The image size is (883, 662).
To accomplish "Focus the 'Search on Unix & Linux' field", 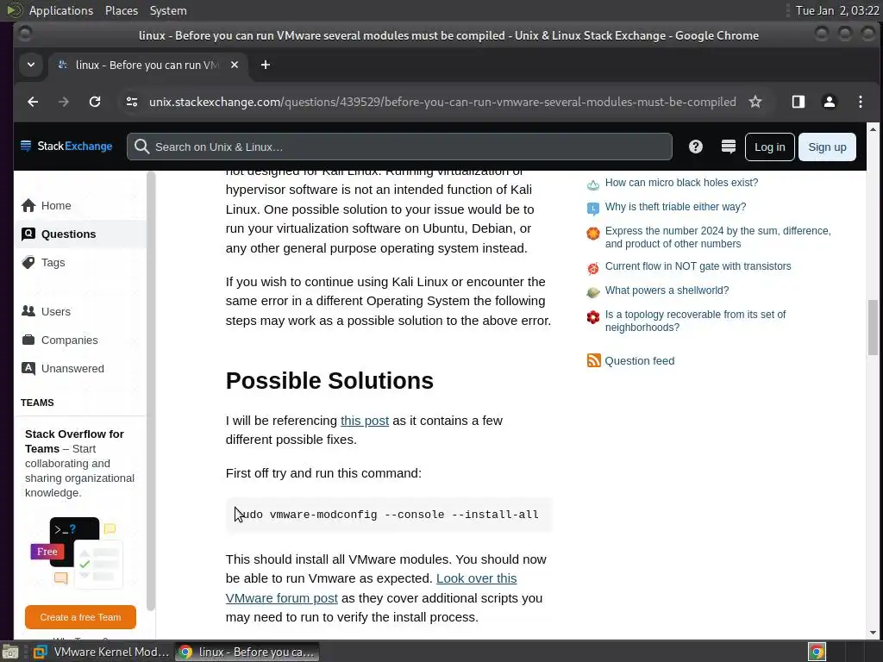I will [399, 147].
